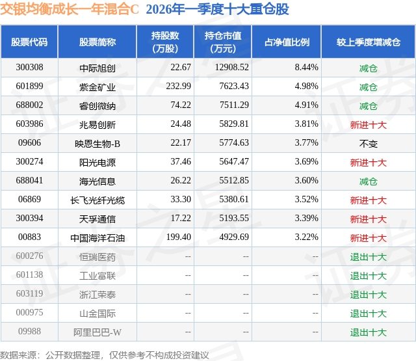Image resolution: width=416 pixels, height=361 pixels.
Task: Select stock code 300308
Action: (29, 68)
